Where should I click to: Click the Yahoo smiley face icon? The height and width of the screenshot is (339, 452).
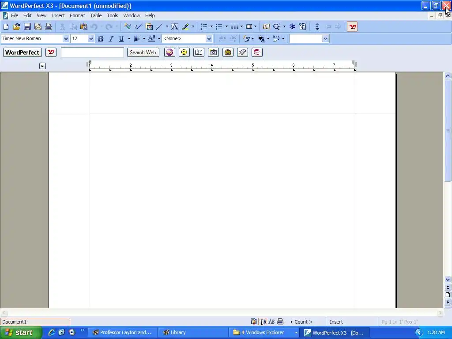(184, 52)
